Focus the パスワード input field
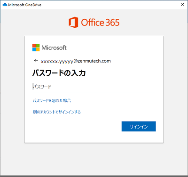This screenshot has height=177, width=188. tap(94, 87)
